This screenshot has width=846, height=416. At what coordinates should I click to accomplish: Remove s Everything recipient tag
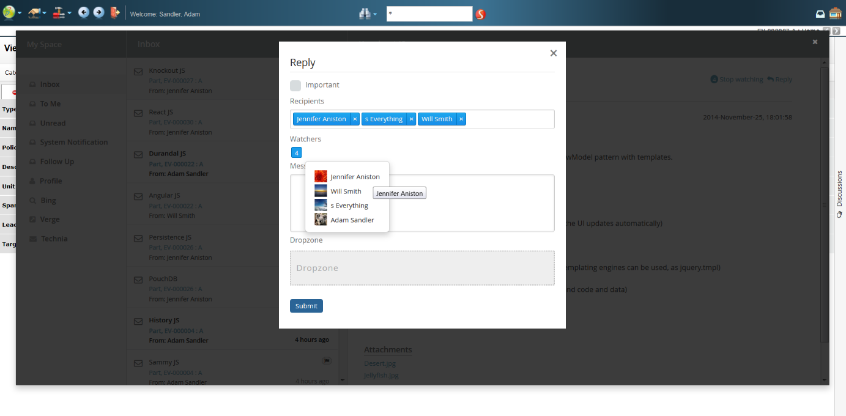pyautogui.click(x=411, y=119)
